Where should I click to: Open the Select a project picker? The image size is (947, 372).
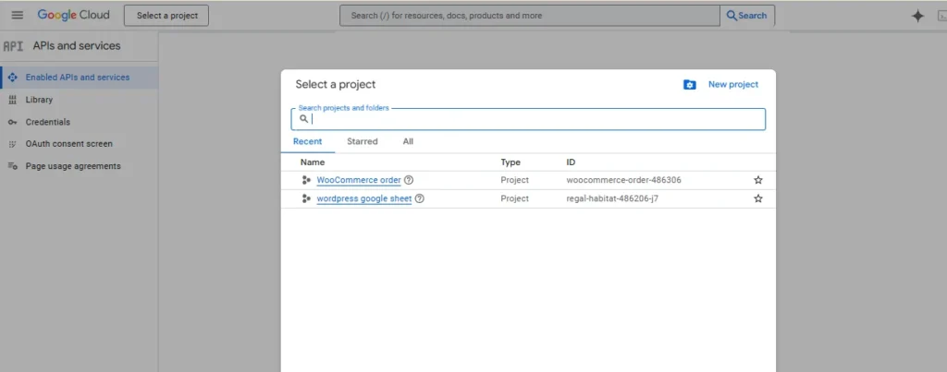point(166,16)
